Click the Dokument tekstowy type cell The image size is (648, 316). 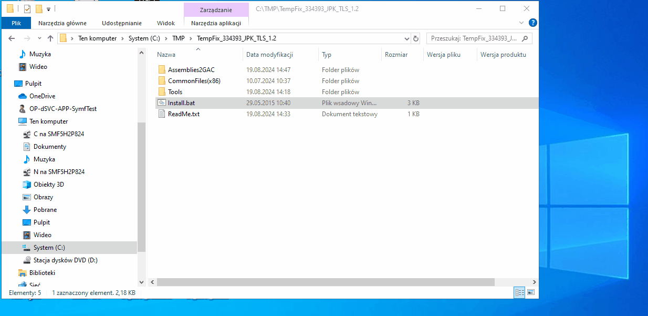tap(350, 114)
